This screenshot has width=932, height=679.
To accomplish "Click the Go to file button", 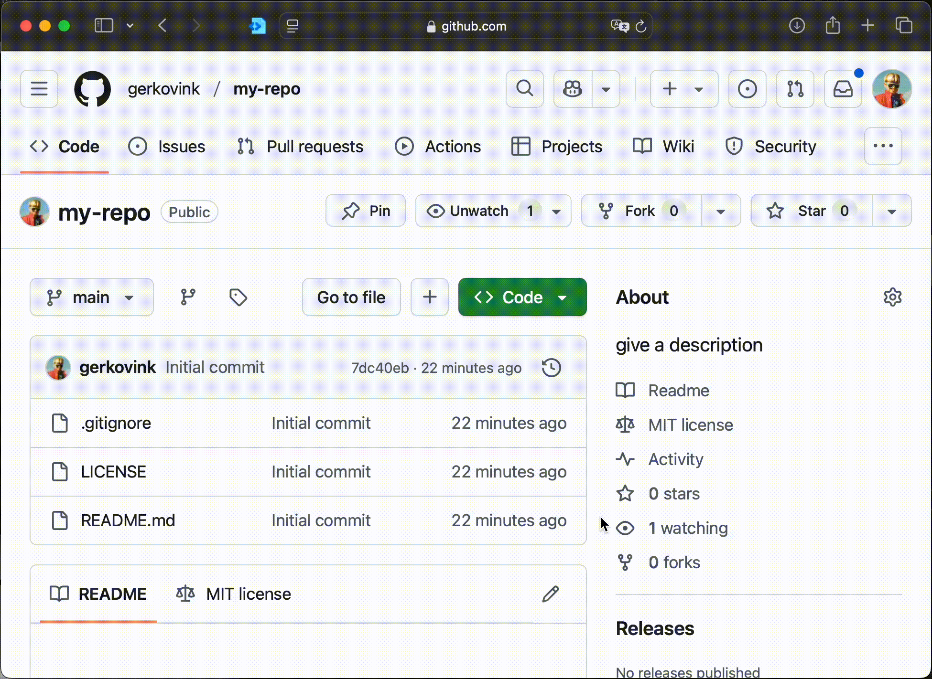I will (351, 297).
